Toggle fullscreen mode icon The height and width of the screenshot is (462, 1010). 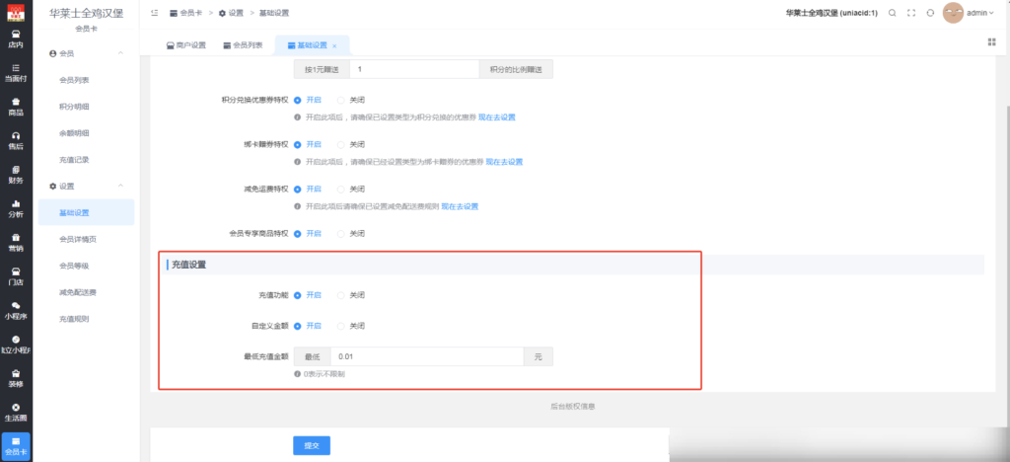click(910, 14)
